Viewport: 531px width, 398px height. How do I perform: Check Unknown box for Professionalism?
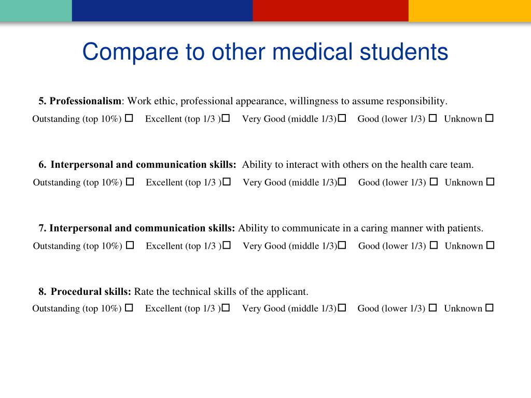click(x=490, y=118)
